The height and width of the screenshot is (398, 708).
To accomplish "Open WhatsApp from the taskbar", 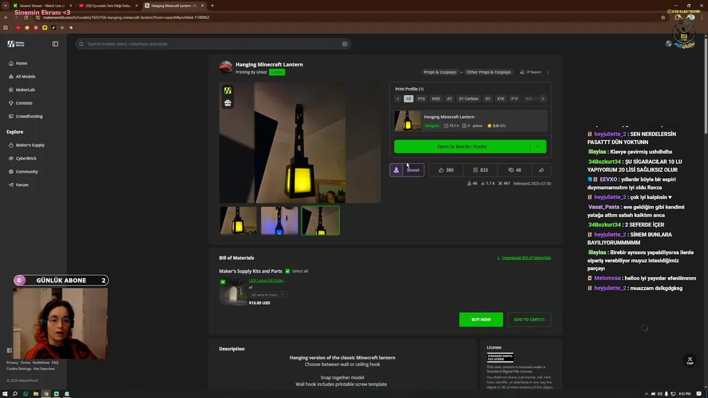I will [x=25, y=394].
